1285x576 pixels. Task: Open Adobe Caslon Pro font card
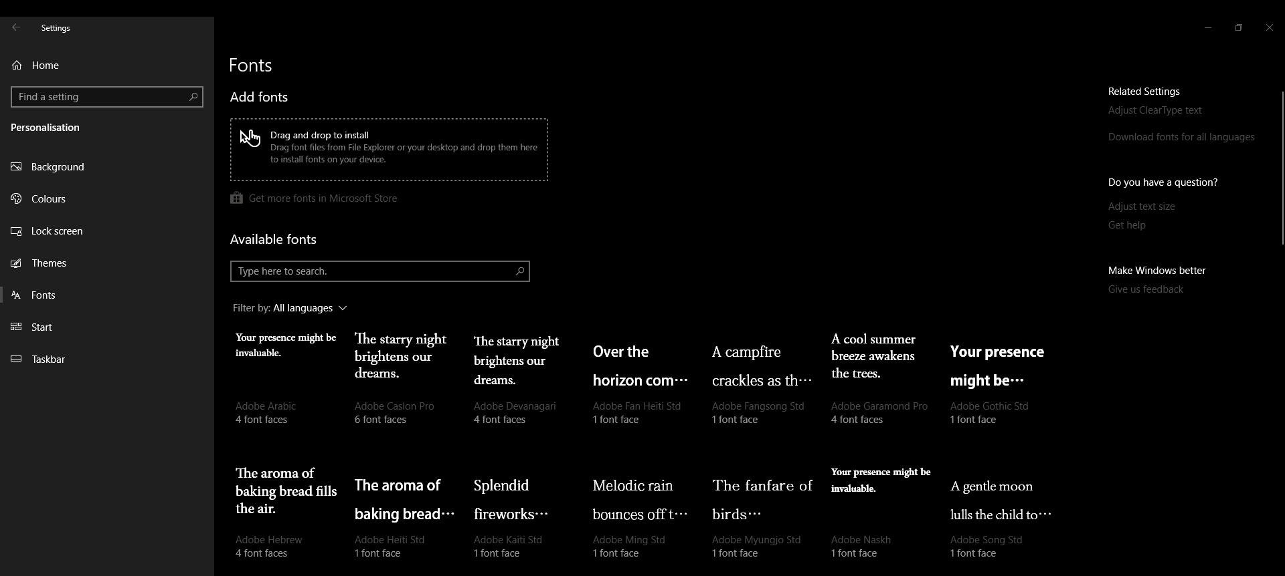[x=406, y=380]
